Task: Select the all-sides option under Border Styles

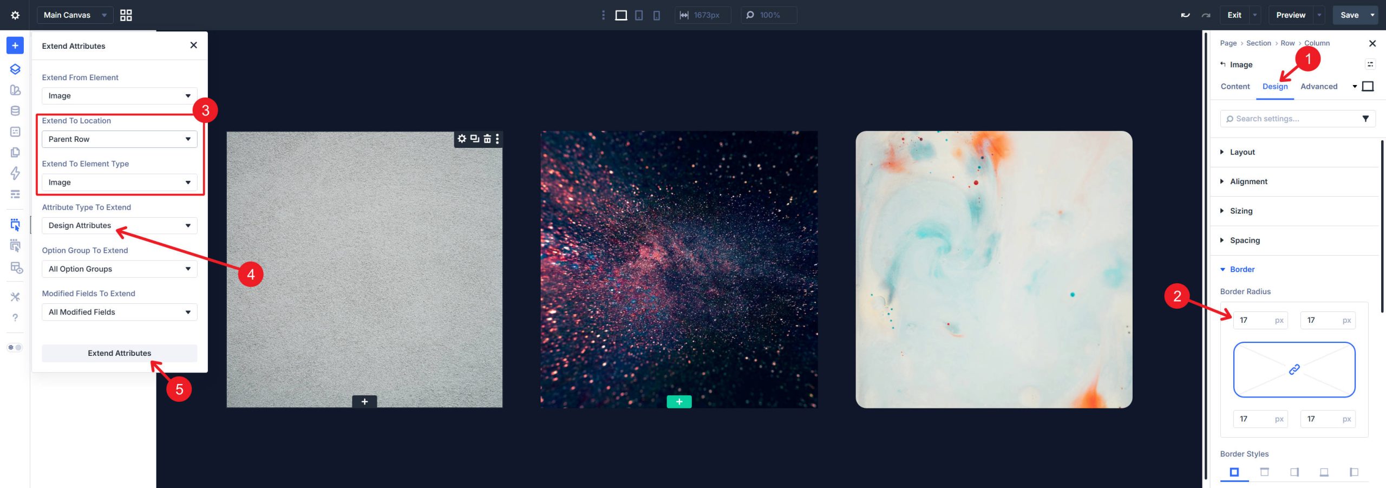Action: click(1235, 472)
